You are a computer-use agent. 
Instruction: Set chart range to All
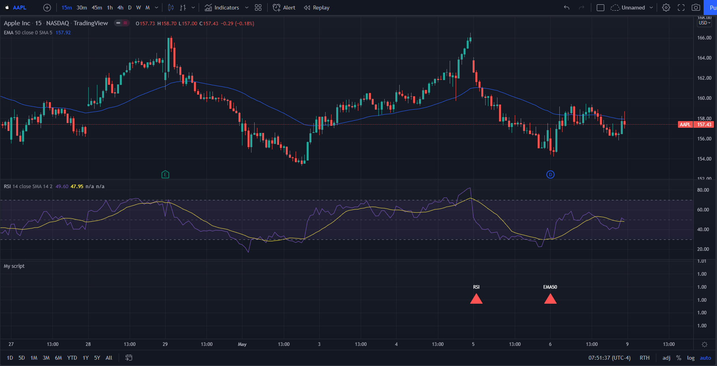(x=109, y=358)
